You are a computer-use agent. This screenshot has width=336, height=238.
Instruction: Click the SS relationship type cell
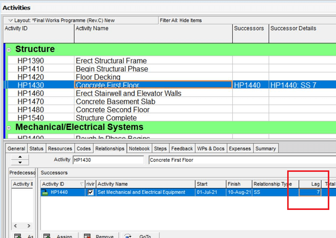[276, 192]
